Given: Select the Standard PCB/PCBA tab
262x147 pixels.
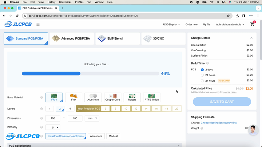Looking at the screenshot, I should coord(26,38).
